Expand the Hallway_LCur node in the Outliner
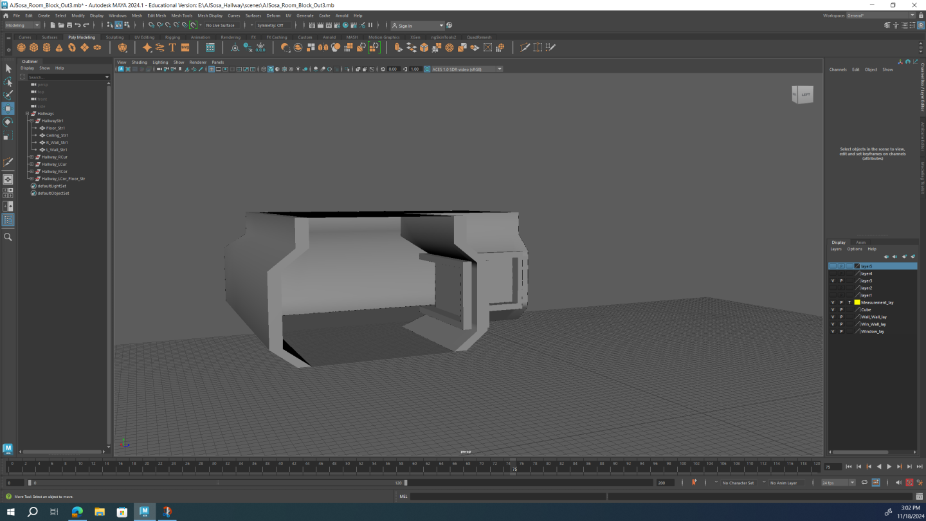The height and width of the screenshot is (521, 926). (31, 164)
